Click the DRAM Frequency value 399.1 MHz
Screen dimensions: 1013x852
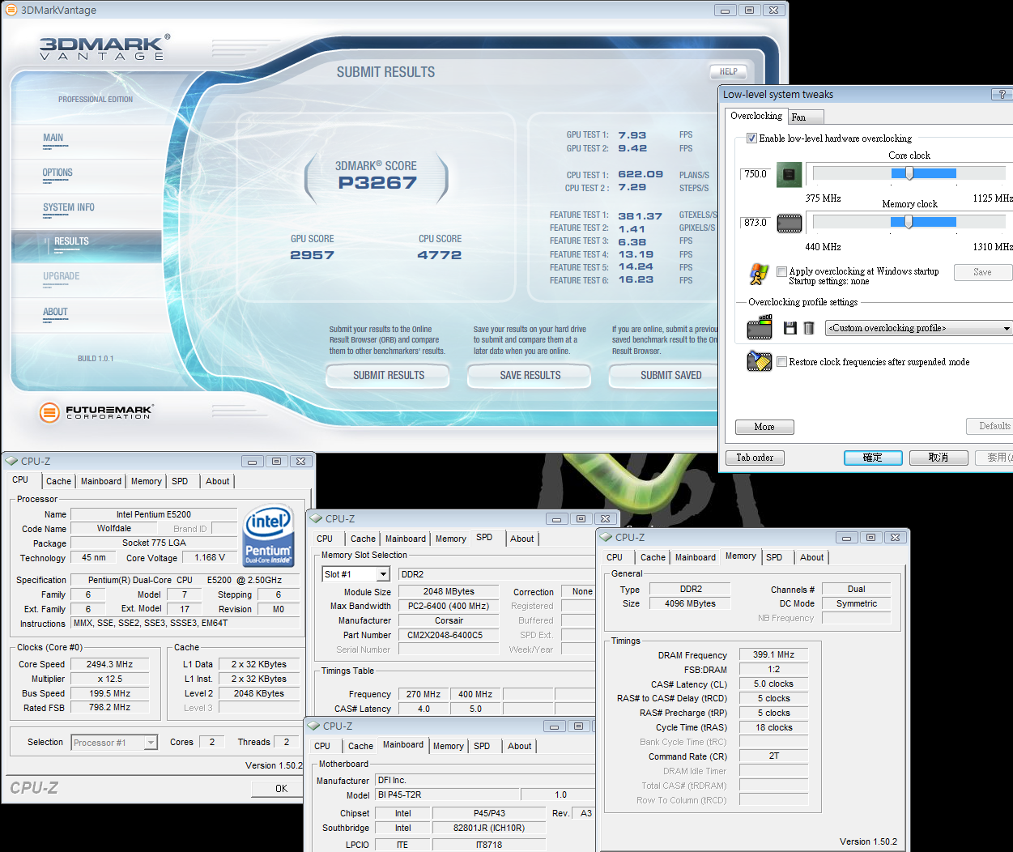pos(773,654)
